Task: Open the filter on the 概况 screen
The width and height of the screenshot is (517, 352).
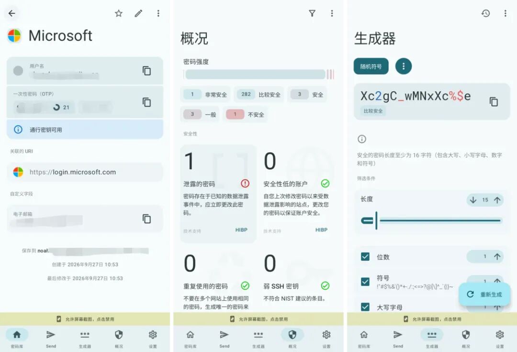Action: pyautogui.click(x=312, y=13)
